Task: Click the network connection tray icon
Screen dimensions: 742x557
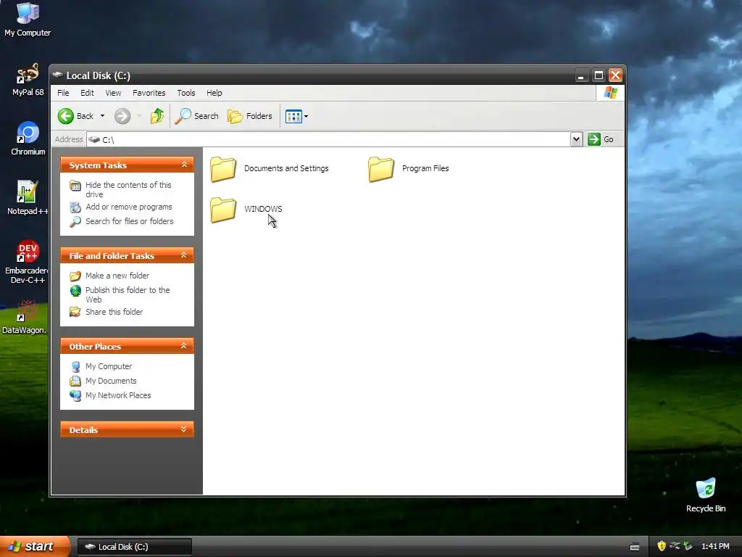Action: click(x=675, y=546)
